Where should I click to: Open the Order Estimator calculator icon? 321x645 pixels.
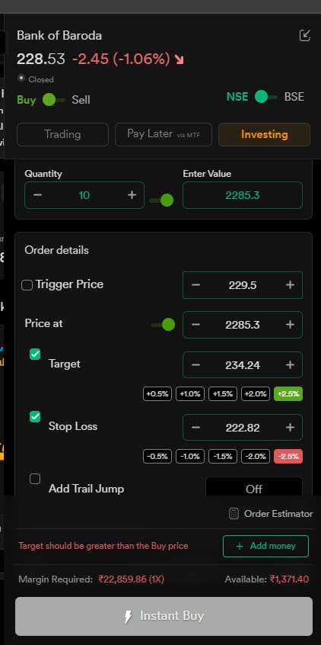point(234,513)
